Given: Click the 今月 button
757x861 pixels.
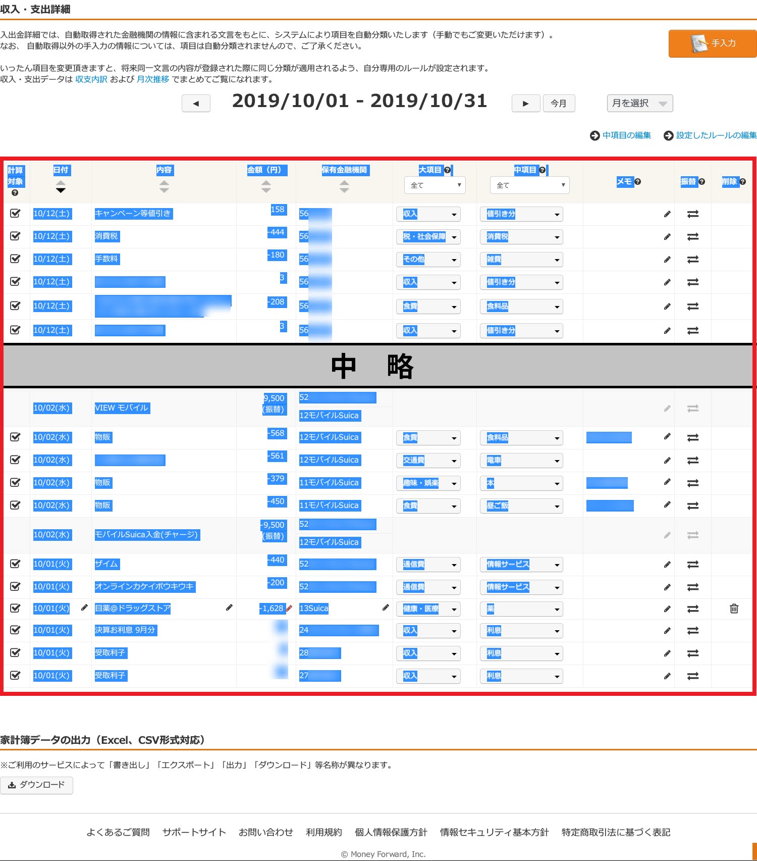Looking at the screenshot, I should pos(559,104).
